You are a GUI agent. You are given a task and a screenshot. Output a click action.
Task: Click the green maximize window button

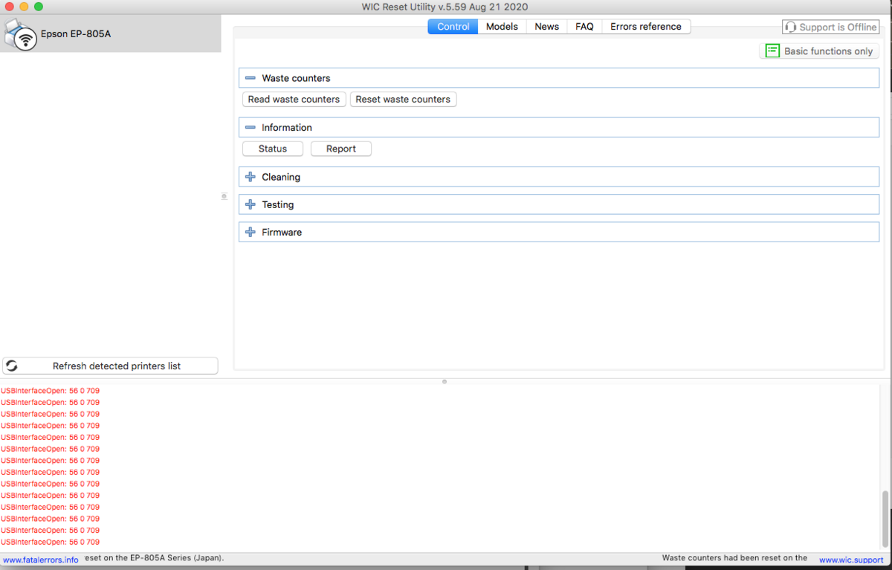coord(39,7)
